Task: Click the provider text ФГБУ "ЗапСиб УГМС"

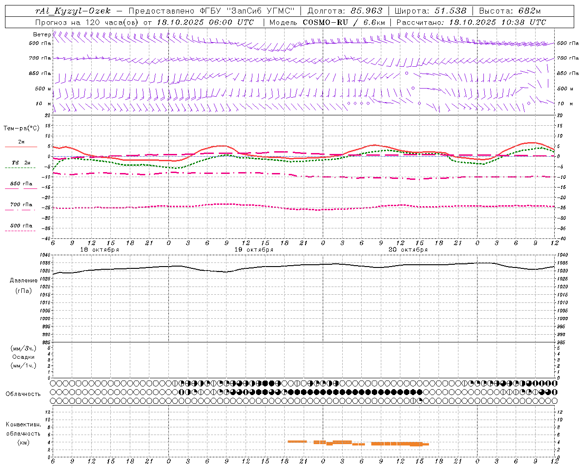Action: 247,11
